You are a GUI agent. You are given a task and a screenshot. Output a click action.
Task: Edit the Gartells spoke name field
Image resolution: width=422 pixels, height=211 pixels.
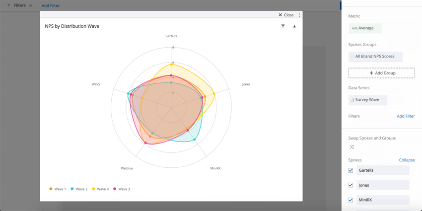383,170
